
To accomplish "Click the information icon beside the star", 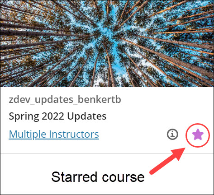I will click(x=172, y=134).
